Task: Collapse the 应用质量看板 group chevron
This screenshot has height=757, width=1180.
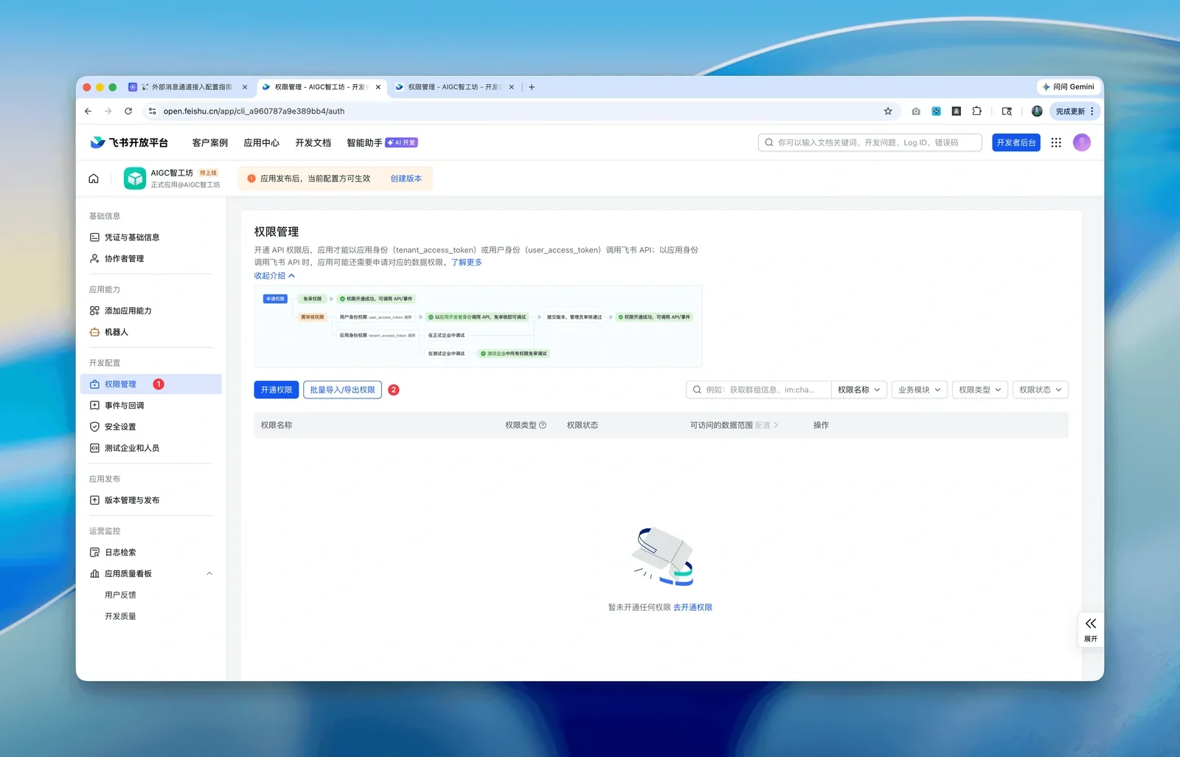Action: [209, 574]
